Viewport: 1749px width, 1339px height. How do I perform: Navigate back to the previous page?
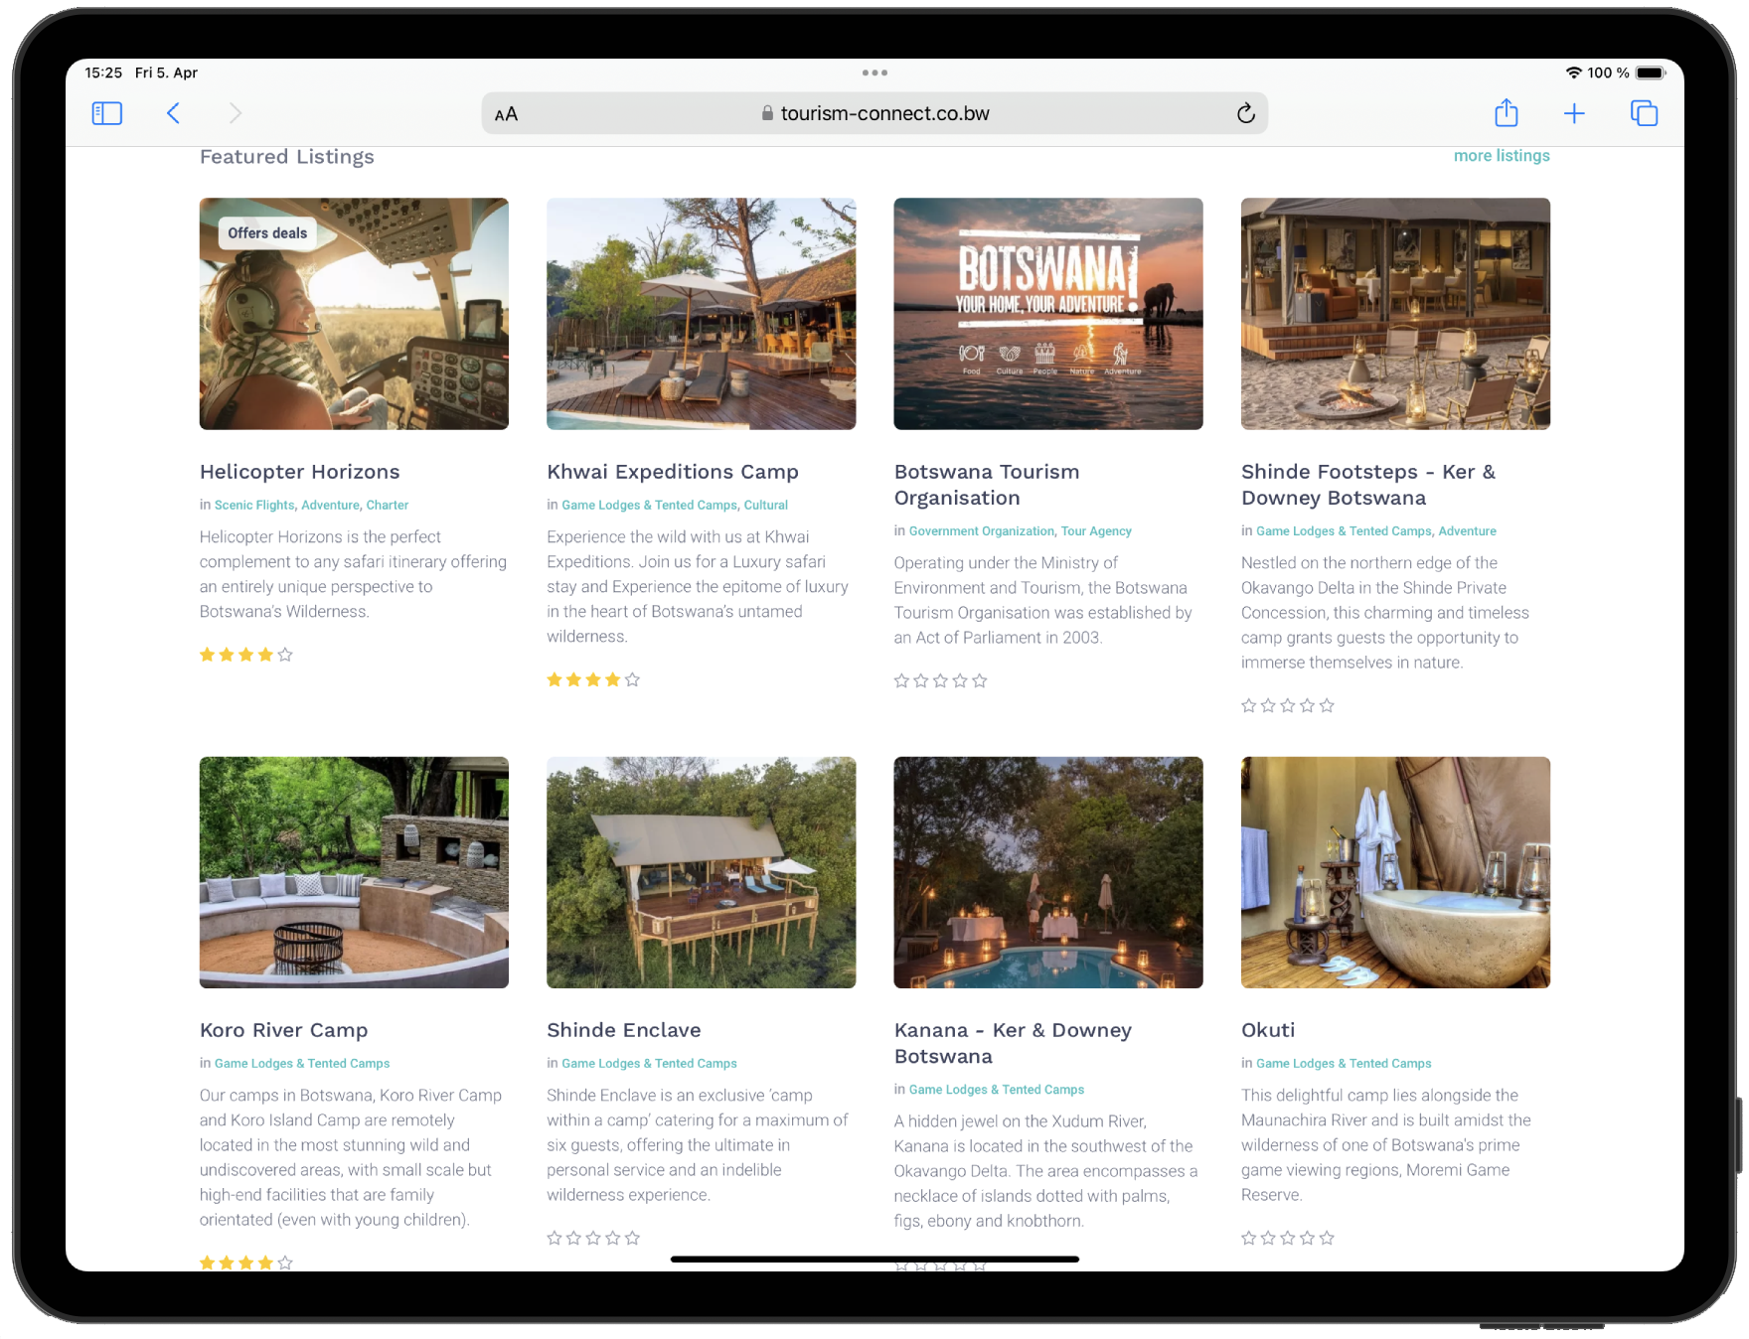174,113
